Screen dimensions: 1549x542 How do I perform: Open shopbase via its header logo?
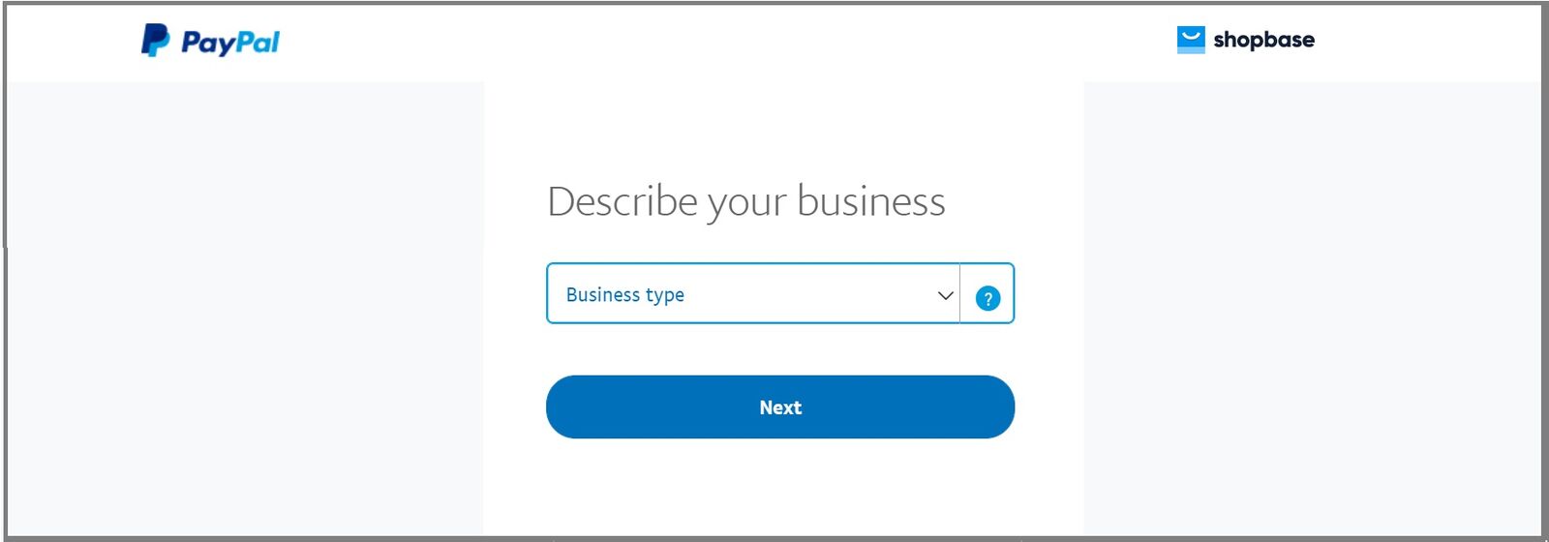1246,40
